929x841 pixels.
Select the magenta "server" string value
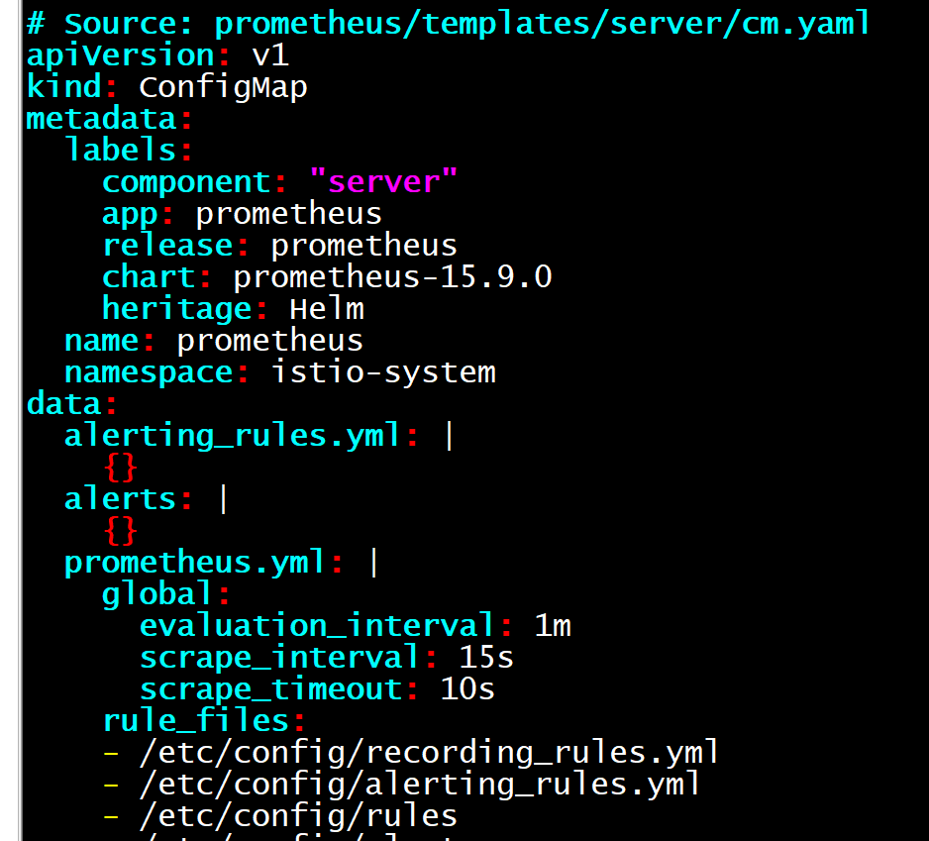click(383, 182)
